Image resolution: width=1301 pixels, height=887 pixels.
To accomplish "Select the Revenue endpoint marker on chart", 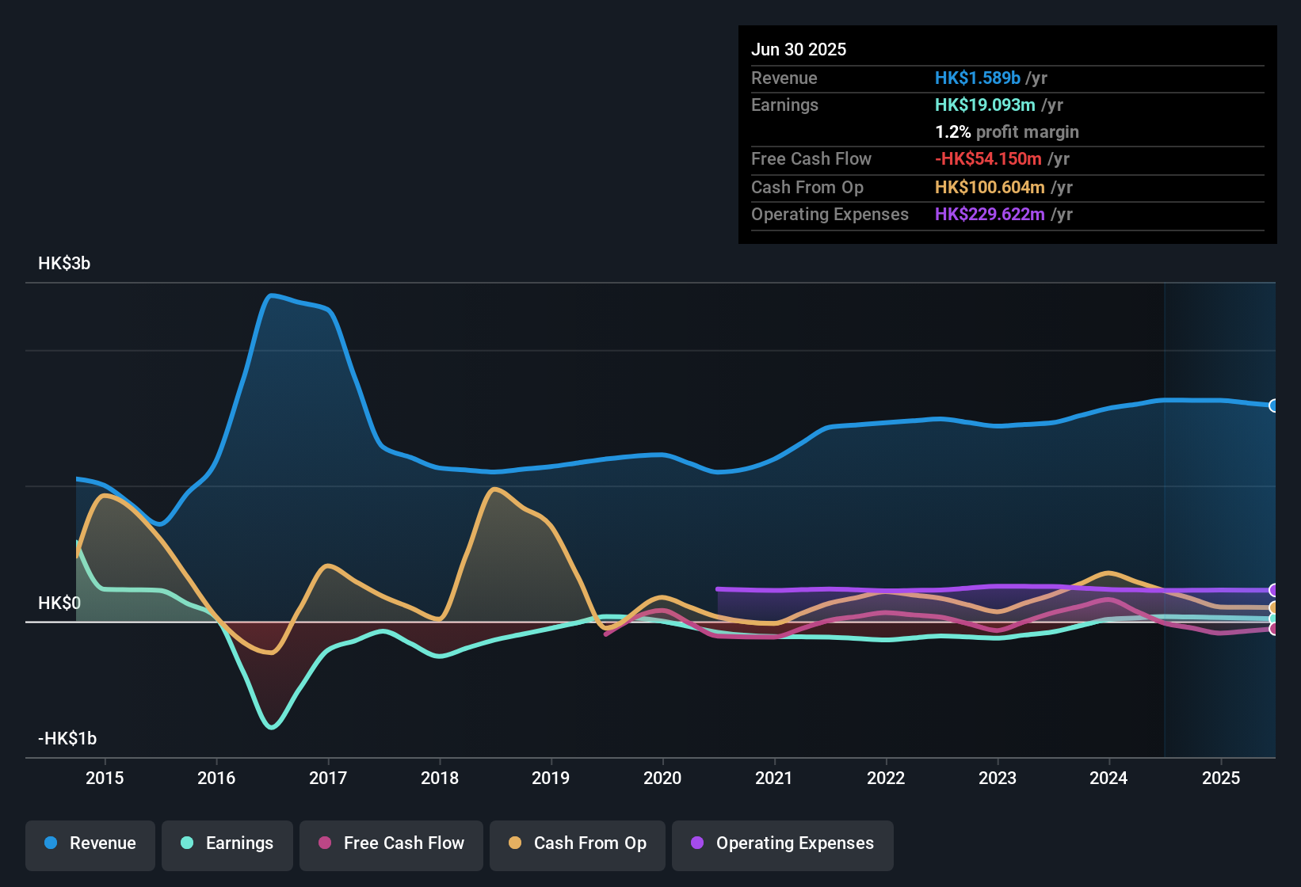I will 1274,405.
